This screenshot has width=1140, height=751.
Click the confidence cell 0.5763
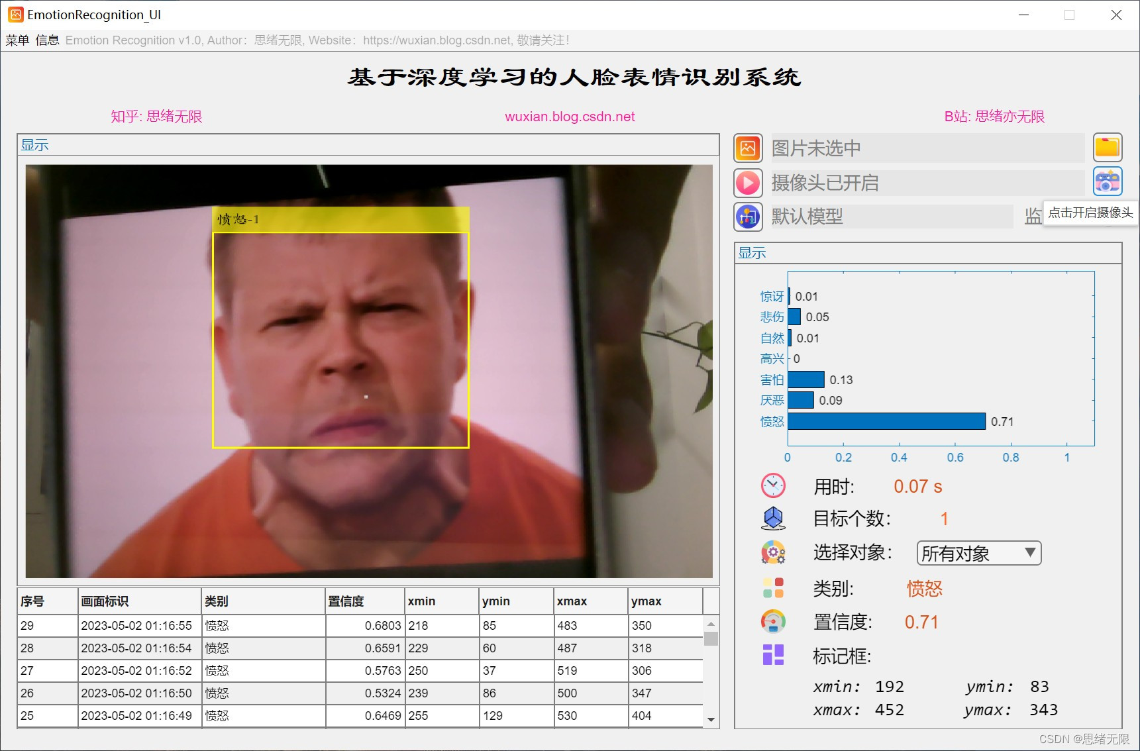365,671
